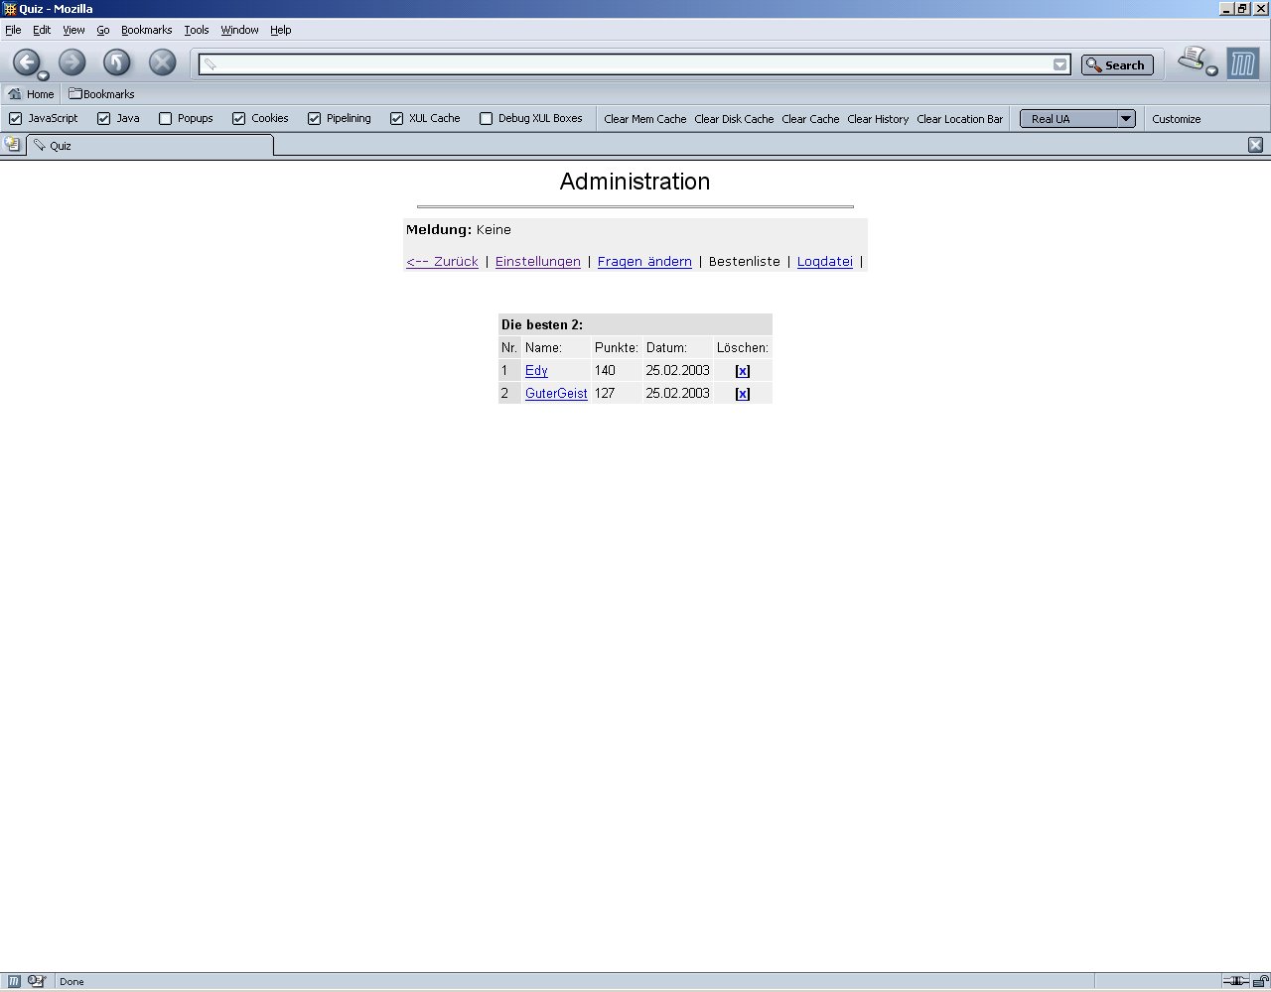This screenshot has width=1271, height=992.
Task: Click the 140 points cell
Action: 617,371
